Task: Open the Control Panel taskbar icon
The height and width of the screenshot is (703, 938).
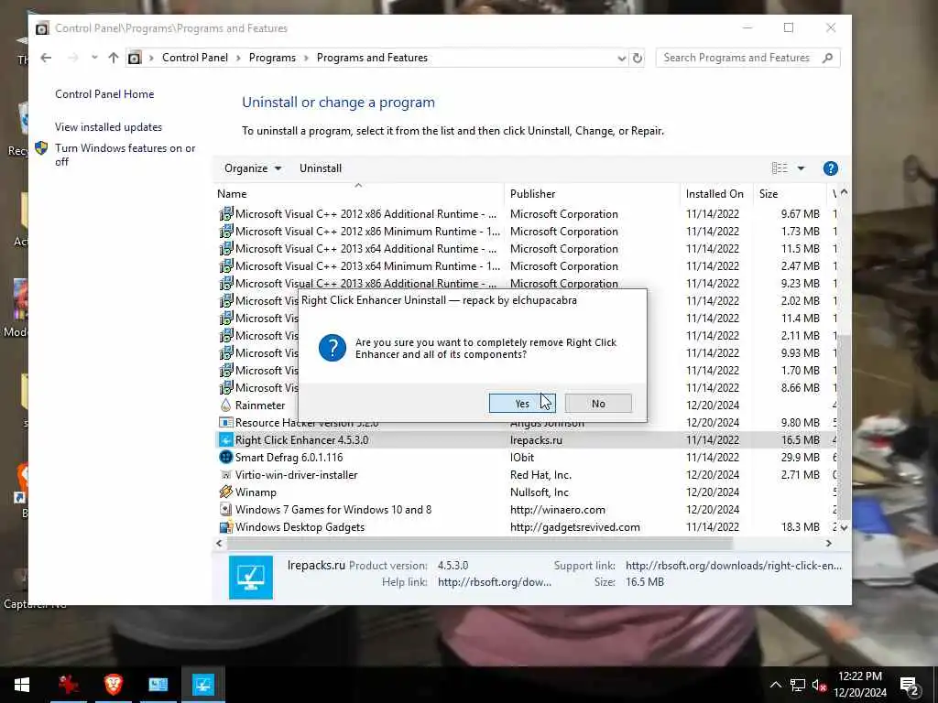Action: click(x=158, y=685)
